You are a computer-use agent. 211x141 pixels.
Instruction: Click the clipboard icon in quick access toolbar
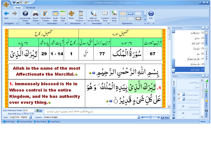[x=21, y=2]
